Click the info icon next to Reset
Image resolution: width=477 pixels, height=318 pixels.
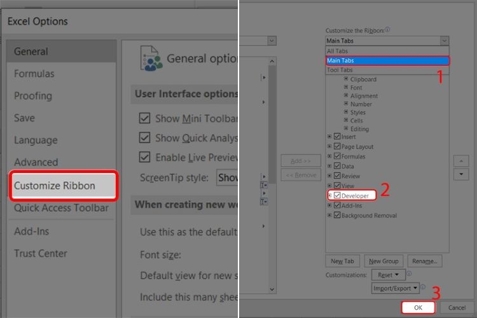409,273
